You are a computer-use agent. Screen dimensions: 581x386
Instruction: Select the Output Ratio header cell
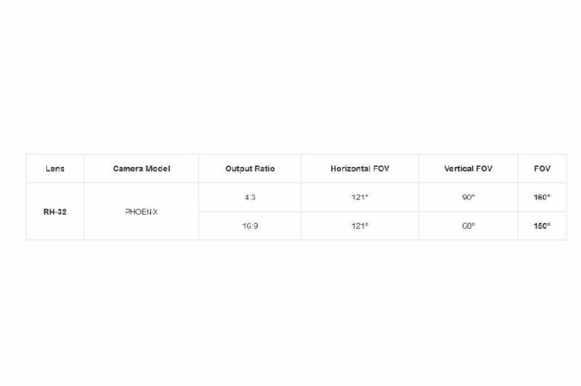(x=250, y=168)
